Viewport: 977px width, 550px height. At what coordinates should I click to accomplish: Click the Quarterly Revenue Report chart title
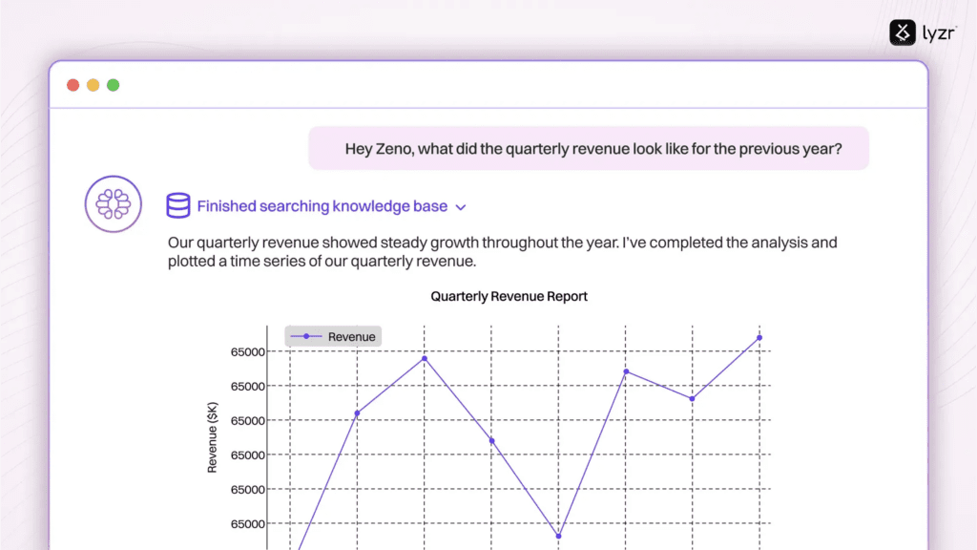pos(509,296)
